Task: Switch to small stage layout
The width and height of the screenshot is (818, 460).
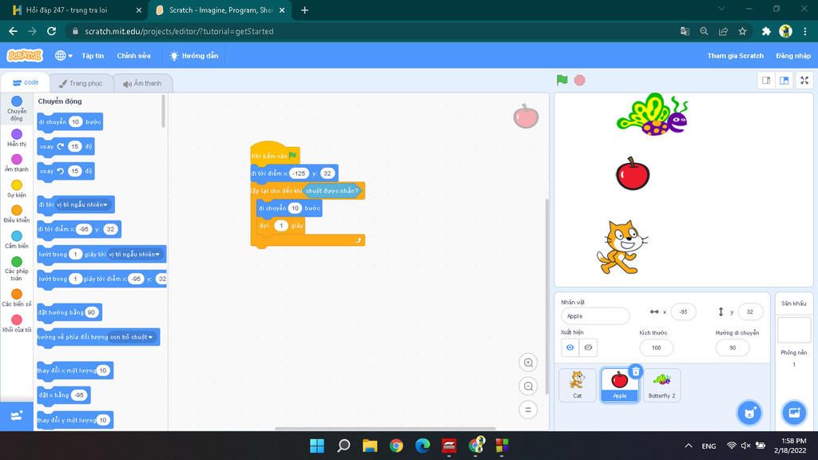Action: pyautogui.click(x=766, y=81)
